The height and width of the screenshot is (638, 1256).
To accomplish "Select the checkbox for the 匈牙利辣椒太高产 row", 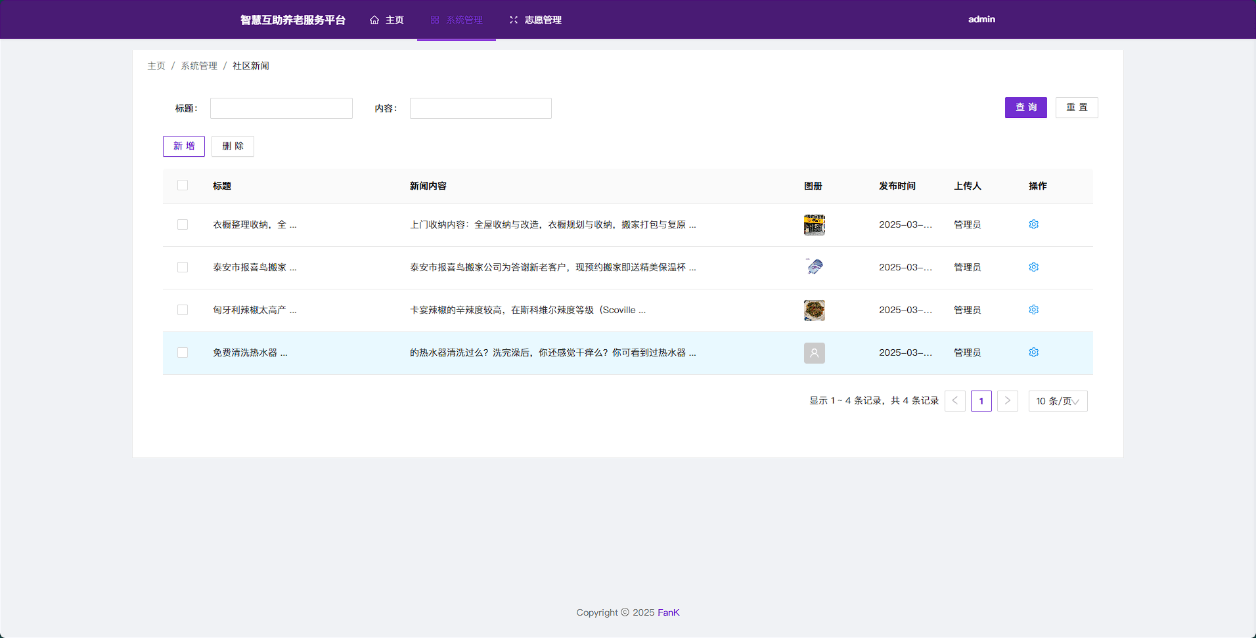I will pyautogui.click(x=183, y=310).
